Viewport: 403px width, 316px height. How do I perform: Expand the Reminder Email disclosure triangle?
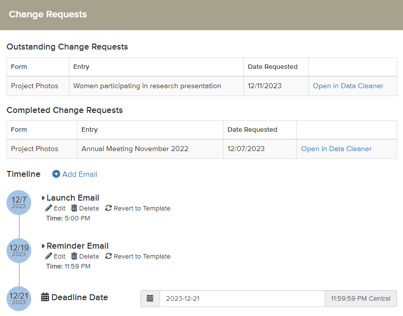pos(44,246)
